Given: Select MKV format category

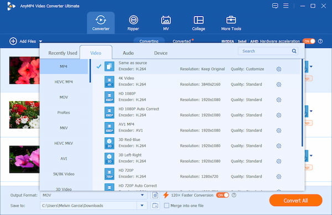Looking at the screenshot, I should click(64, 128).
